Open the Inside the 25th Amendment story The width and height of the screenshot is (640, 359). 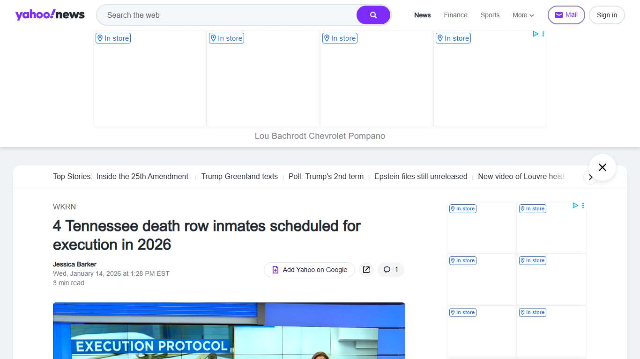(142, 177)
